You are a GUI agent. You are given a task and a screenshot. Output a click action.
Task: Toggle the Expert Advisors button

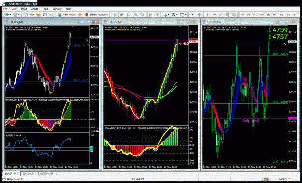coord(96,14)
